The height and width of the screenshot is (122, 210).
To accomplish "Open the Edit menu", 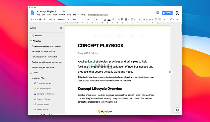I will click(43, 15).
